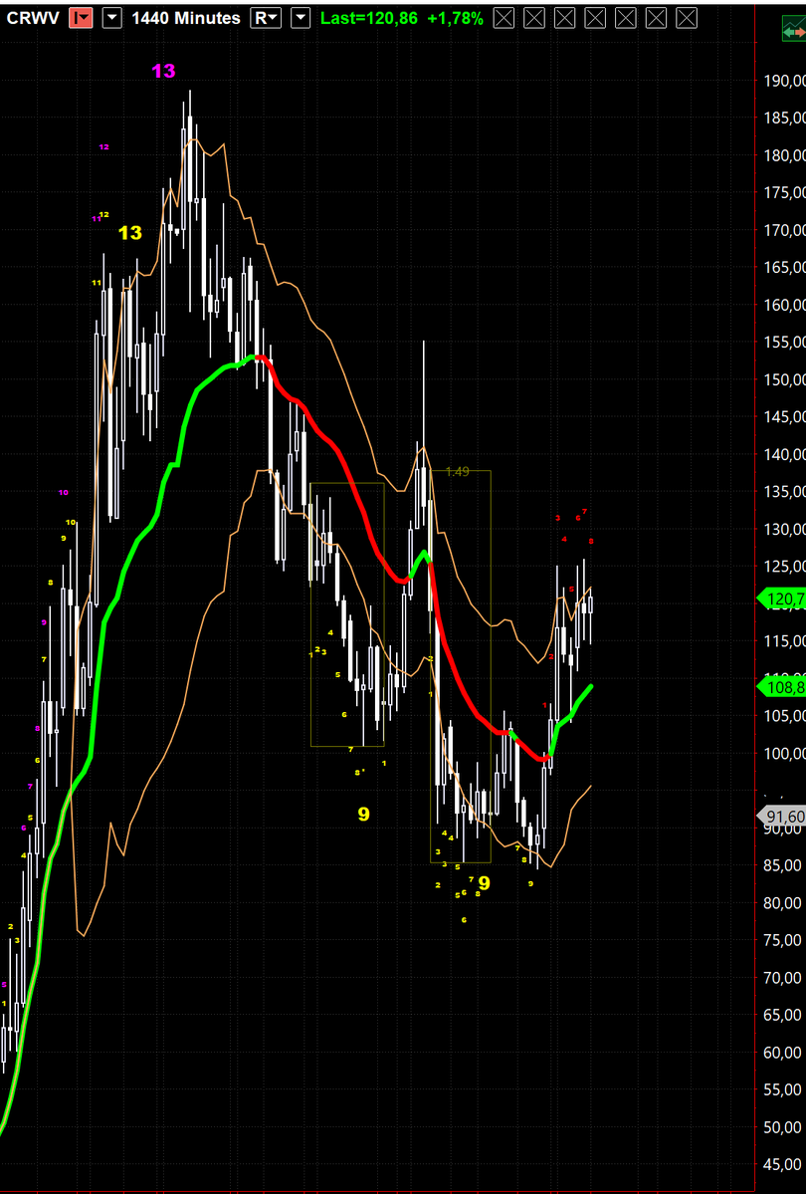
Task: Click the second crossed box in the header
Action: pos(535,18)
